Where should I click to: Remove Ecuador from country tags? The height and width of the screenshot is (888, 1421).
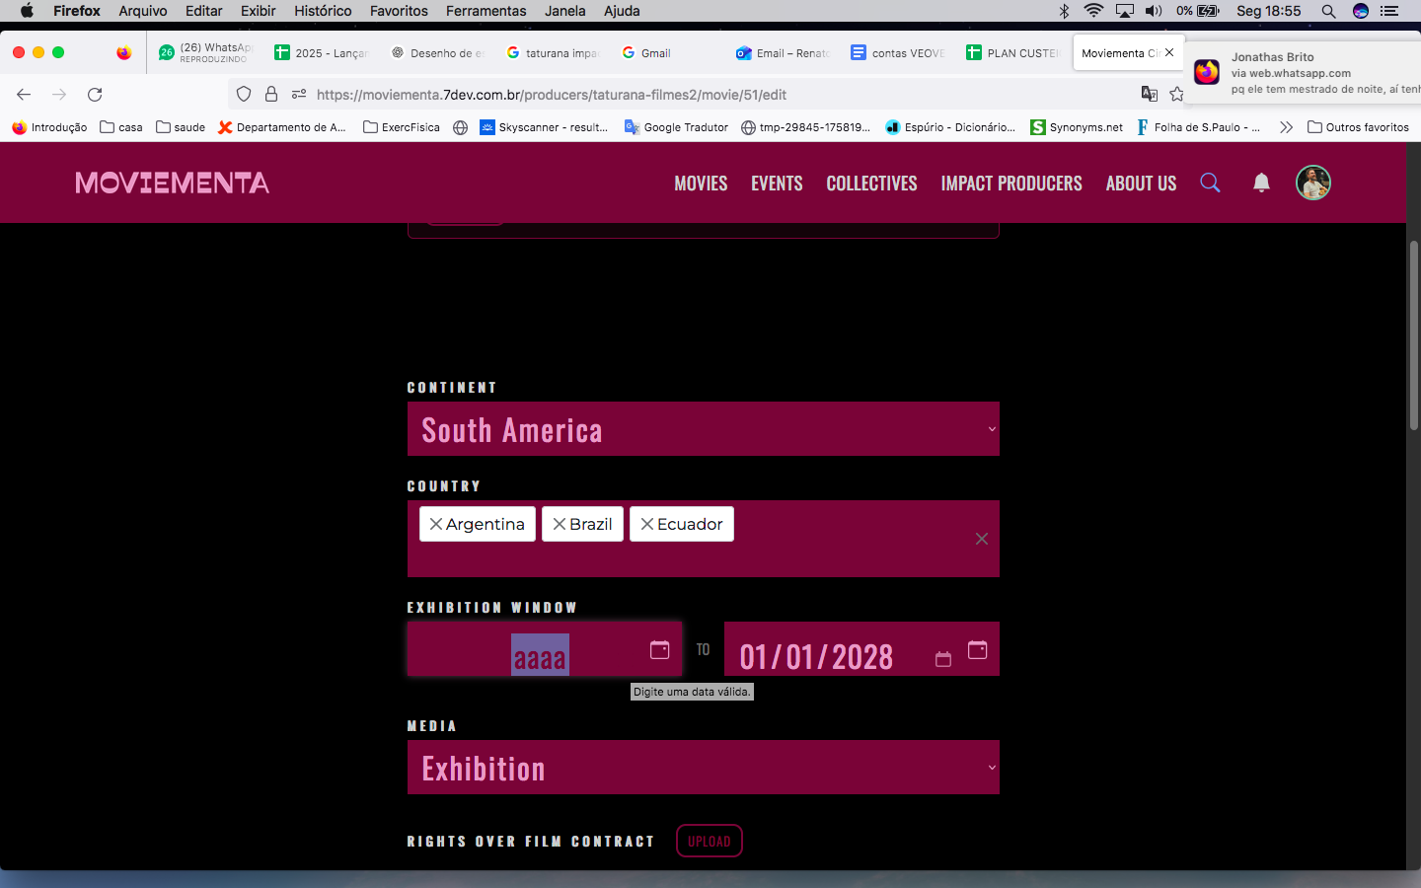[646, 524]
